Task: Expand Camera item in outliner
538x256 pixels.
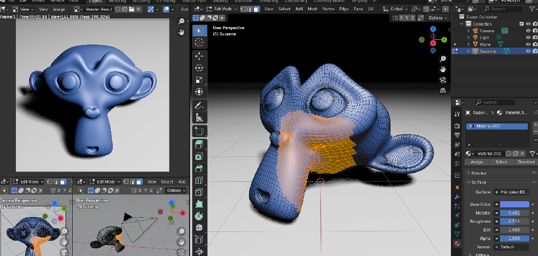Action: (468, 31)
